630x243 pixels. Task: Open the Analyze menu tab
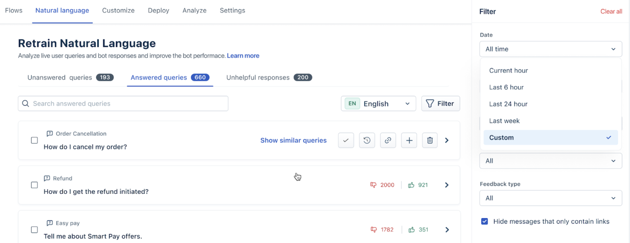[x=195, y=10]
